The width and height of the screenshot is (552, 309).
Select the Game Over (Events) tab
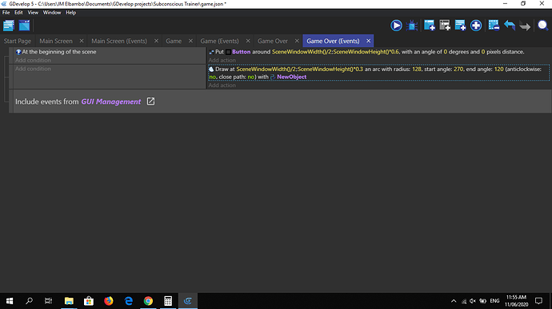pyautogui.click(x=333, y=41)
